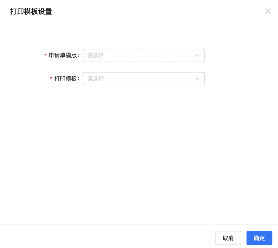Click the dialog header bar beside the title

click(x=152, y=12)
